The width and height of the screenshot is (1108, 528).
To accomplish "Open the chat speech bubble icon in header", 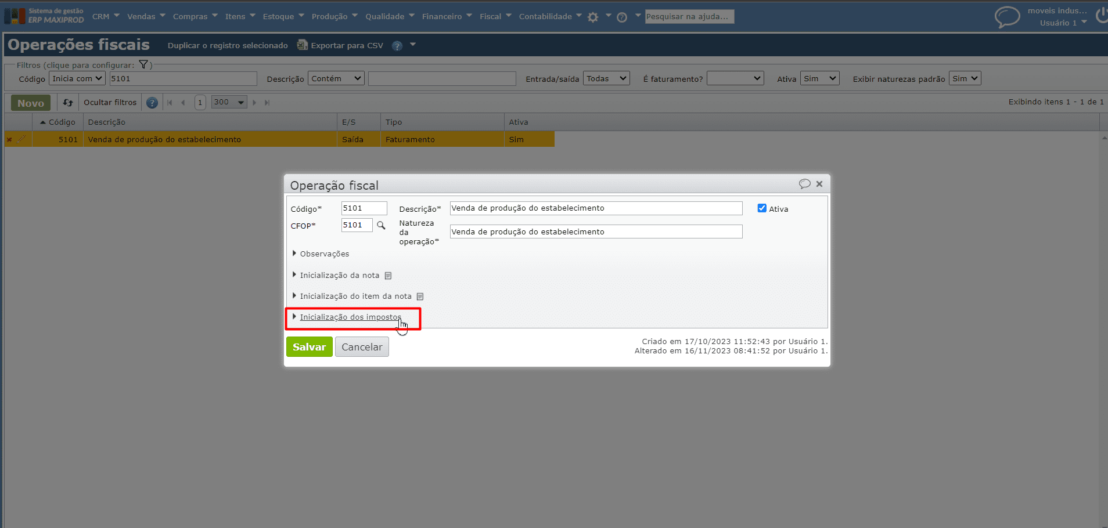I will tap(1007, 17).
